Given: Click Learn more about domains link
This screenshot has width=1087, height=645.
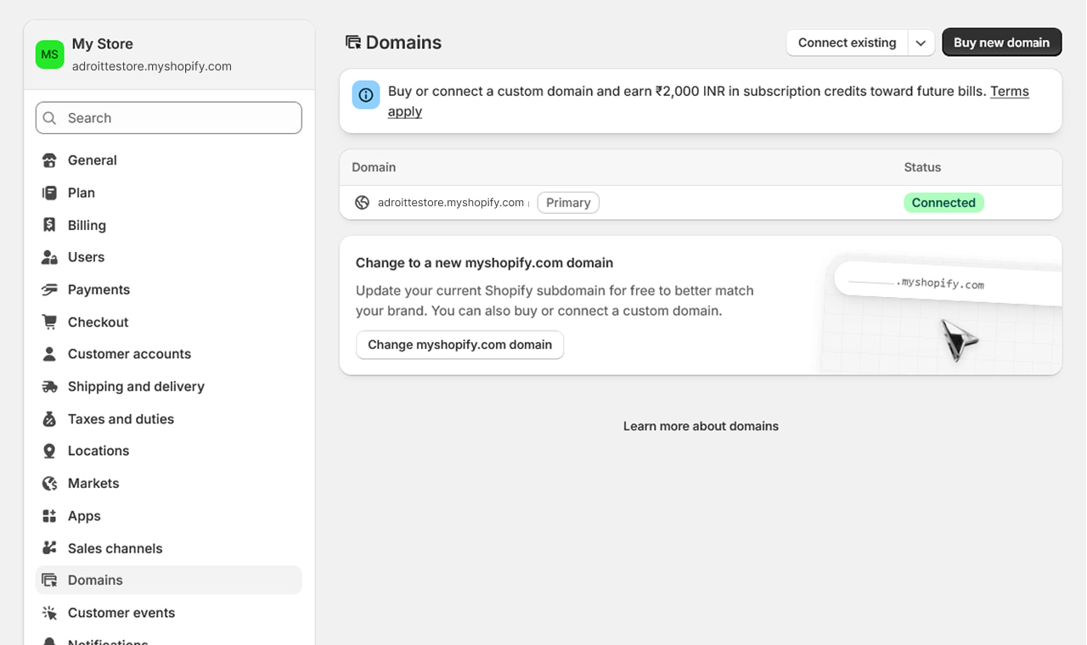Looking at the screenshot, I should tap(701, 426).
